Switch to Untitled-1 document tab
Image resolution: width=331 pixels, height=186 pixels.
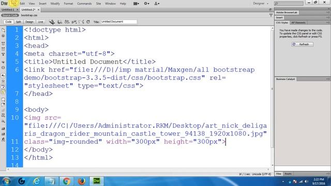click(x=8, y=10)
